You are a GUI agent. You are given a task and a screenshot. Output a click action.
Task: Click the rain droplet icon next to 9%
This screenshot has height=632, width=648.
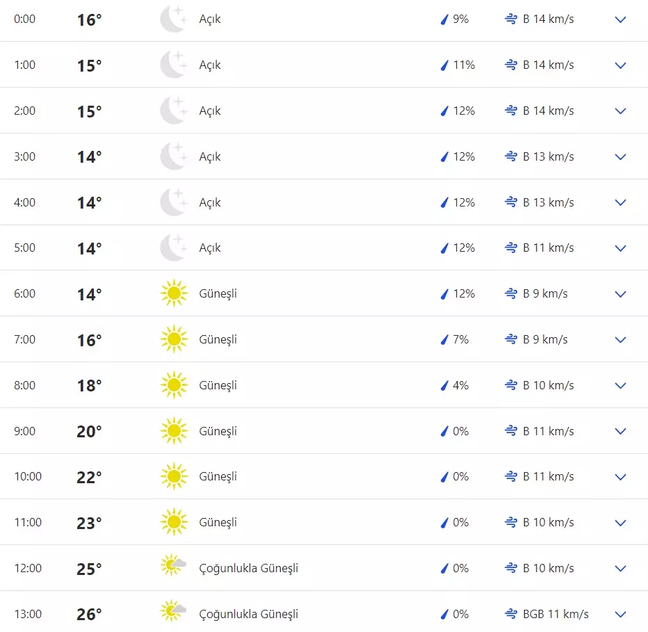443,19
